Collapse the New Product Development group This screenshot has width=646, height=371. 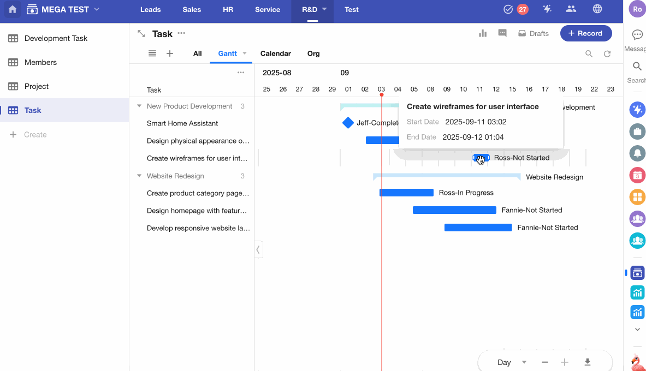[139, 106]
